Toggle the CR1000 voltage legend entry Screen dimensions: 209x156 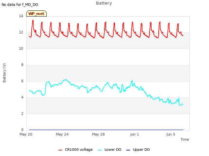[75, 149]
